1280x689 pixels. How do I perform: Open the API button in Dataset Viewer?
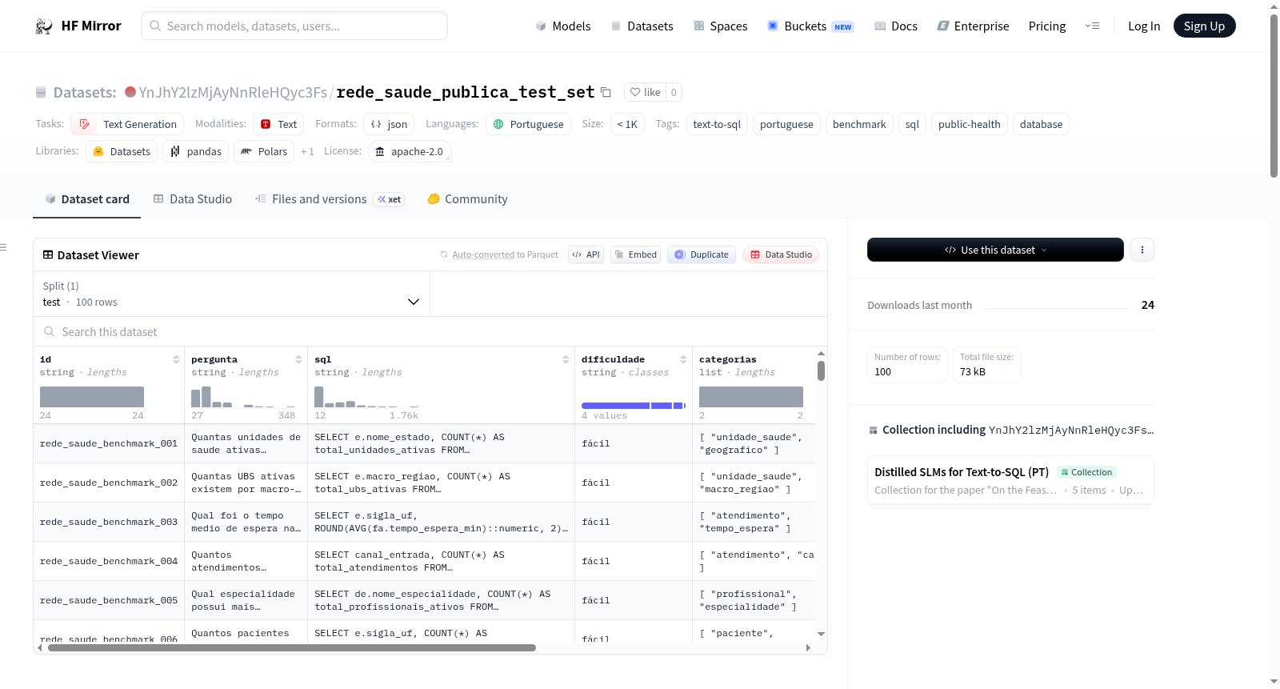coord(586,255)
